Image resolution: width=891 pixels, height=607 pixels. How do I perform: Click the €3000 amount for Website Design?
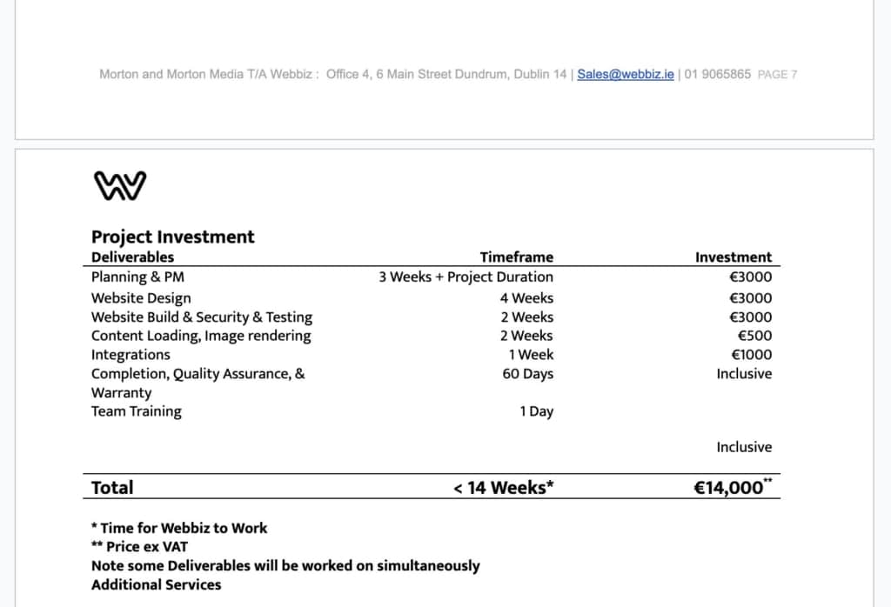tap(751, 298)
